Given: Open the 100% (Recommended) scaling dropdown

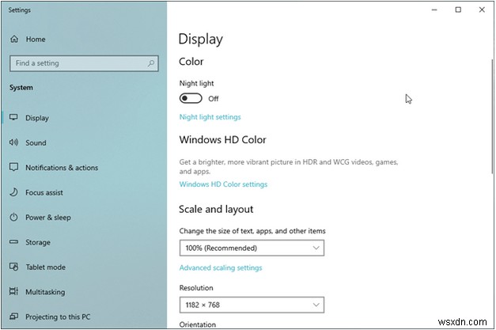Looking at the screenshot, I should coord(252,248).
